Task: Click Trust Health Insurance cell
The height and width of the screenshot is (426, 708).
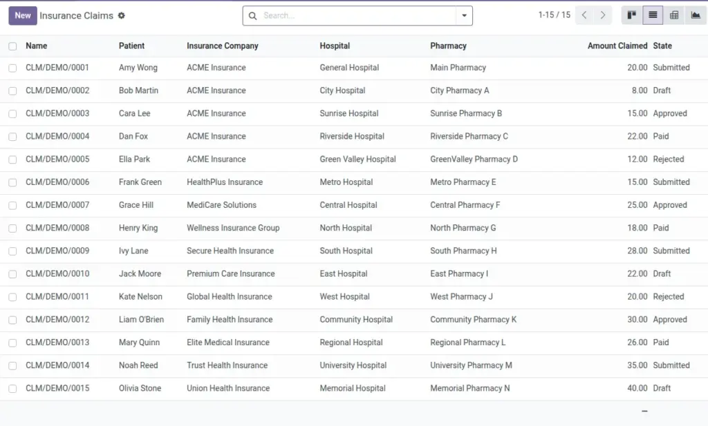Action: 227,365
